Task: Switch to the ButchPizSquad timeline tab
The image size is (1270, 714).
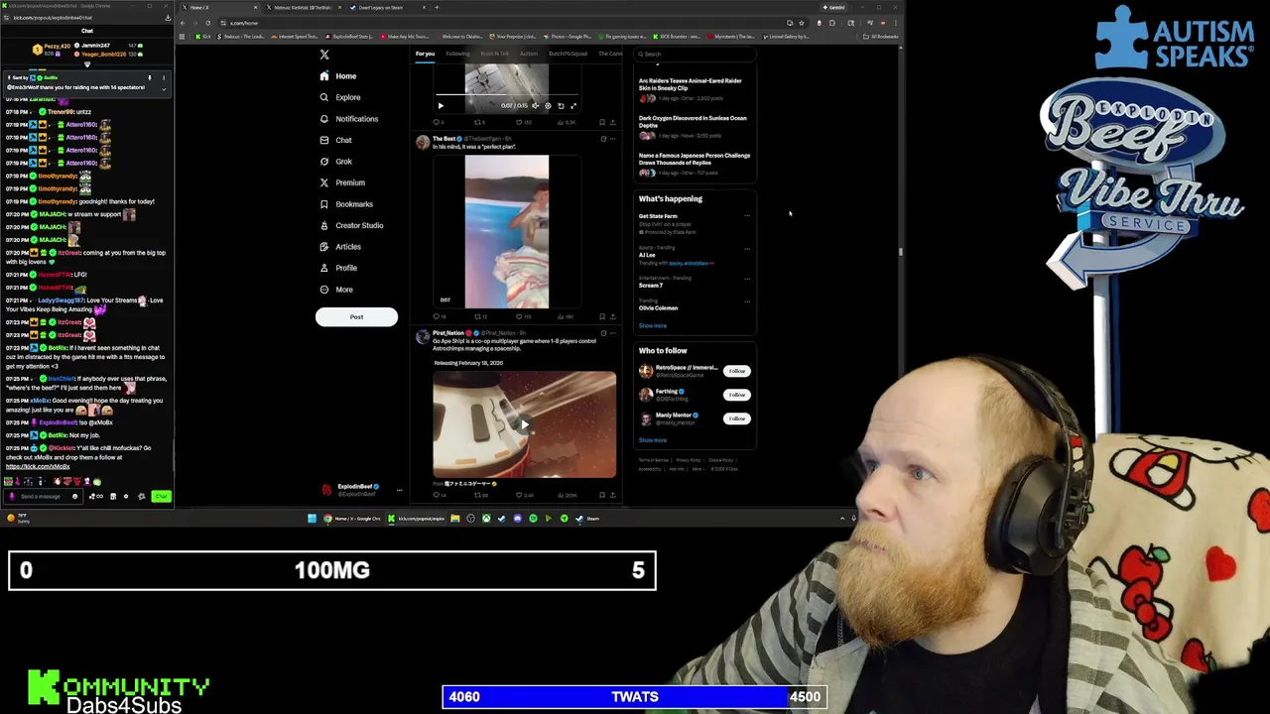Action: 568,54
